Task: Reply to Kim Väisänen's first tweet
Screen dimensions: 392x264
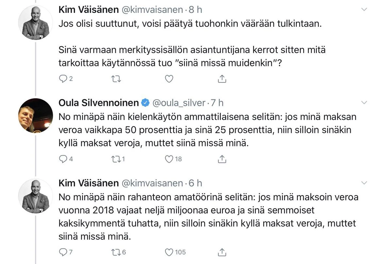Action: click(63, 79)
